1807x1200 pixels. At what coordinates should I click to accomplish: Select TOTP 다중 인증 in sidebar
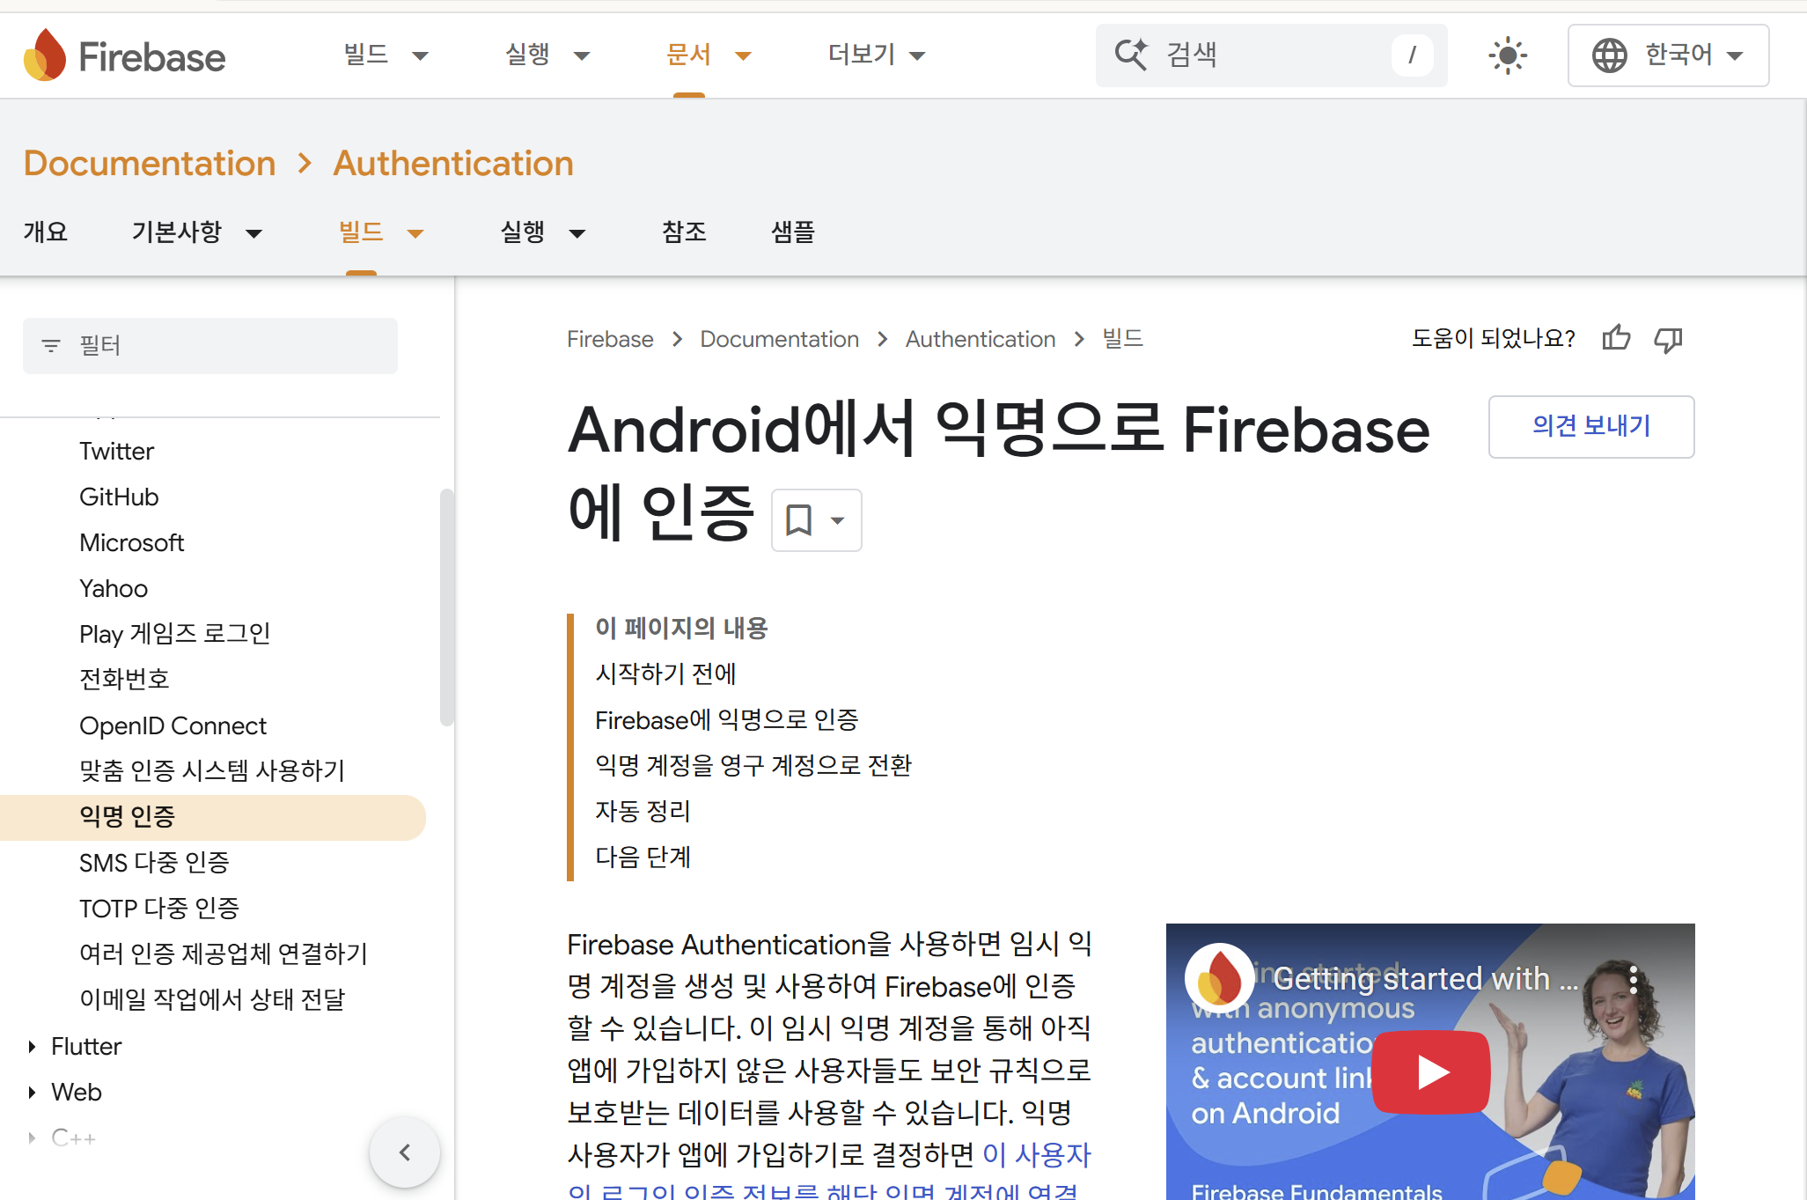pos(159,909)
